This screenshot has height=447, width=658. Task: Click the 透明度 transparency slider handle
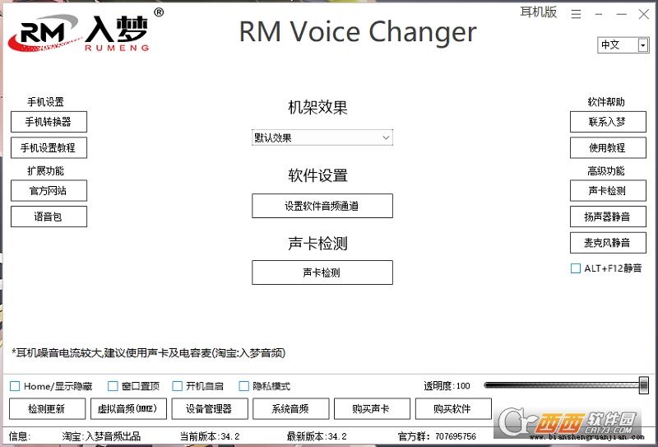click(643, 385)
